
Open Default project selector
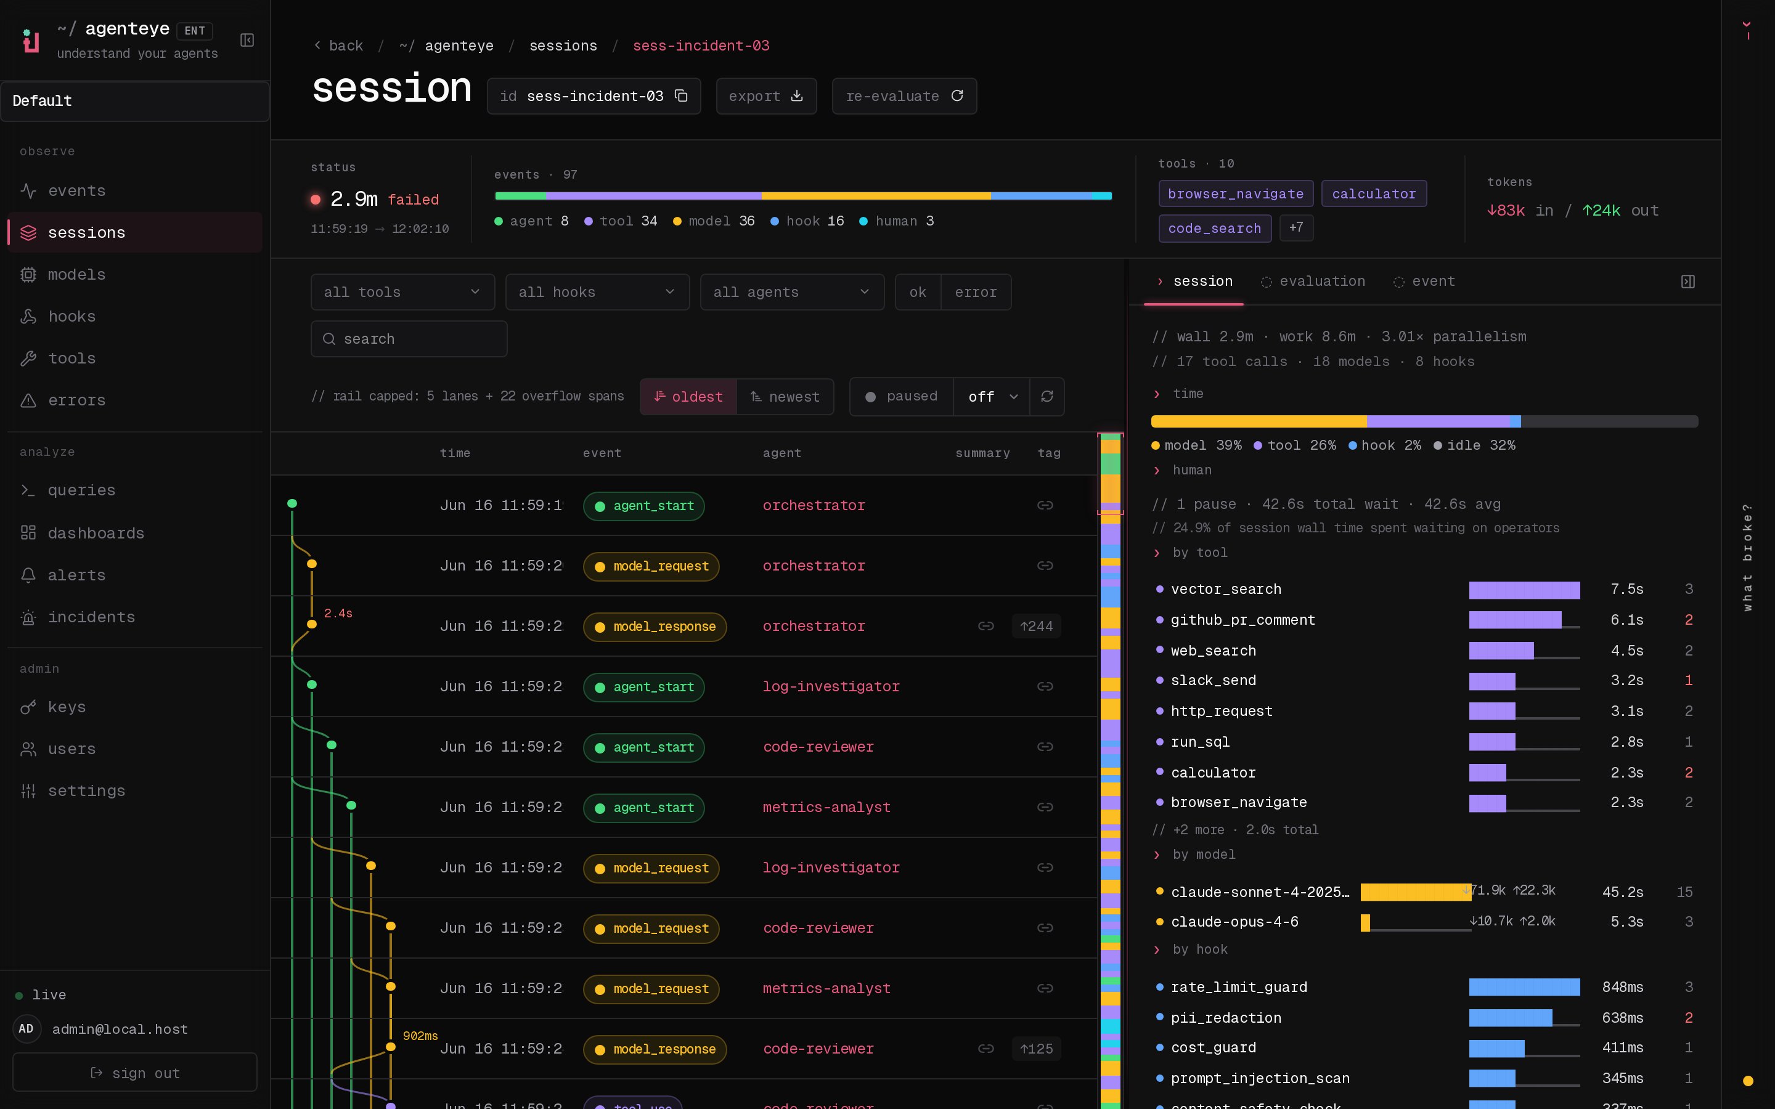tap(135, 101)
